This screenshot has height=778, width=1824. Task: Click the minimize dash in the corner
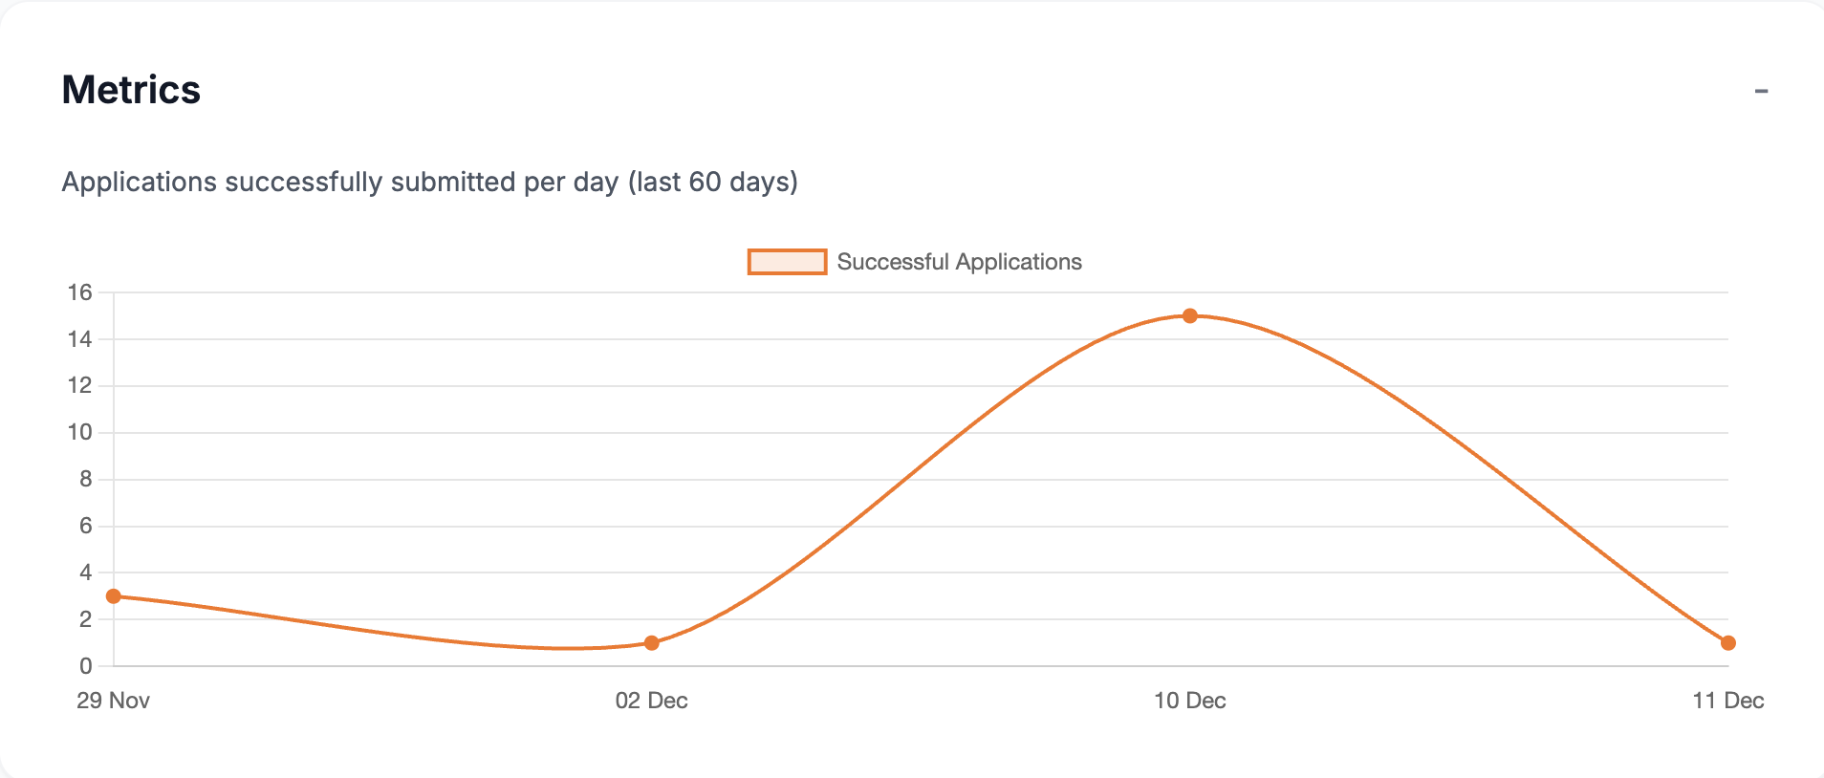(1762, 90)
